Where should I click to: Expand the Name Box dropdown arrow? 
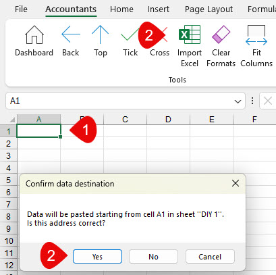click(238, 101)
